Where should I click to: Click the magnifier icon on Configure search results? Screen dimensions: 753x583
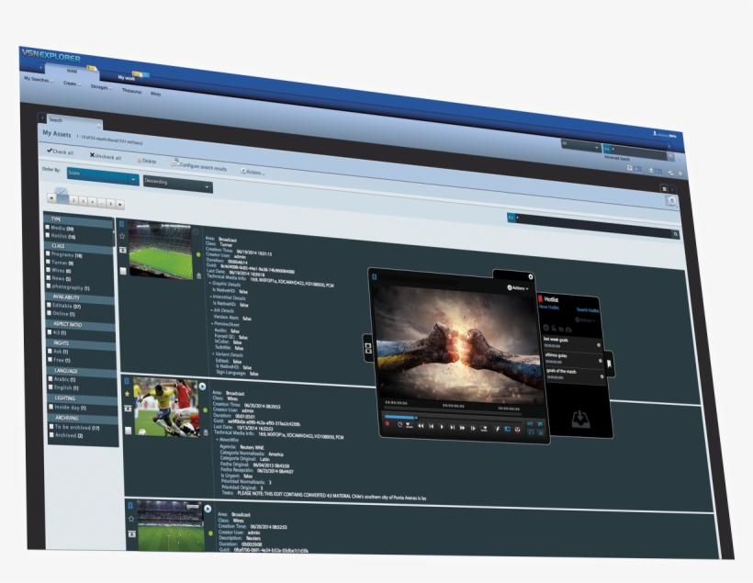[x=177, y=160]
